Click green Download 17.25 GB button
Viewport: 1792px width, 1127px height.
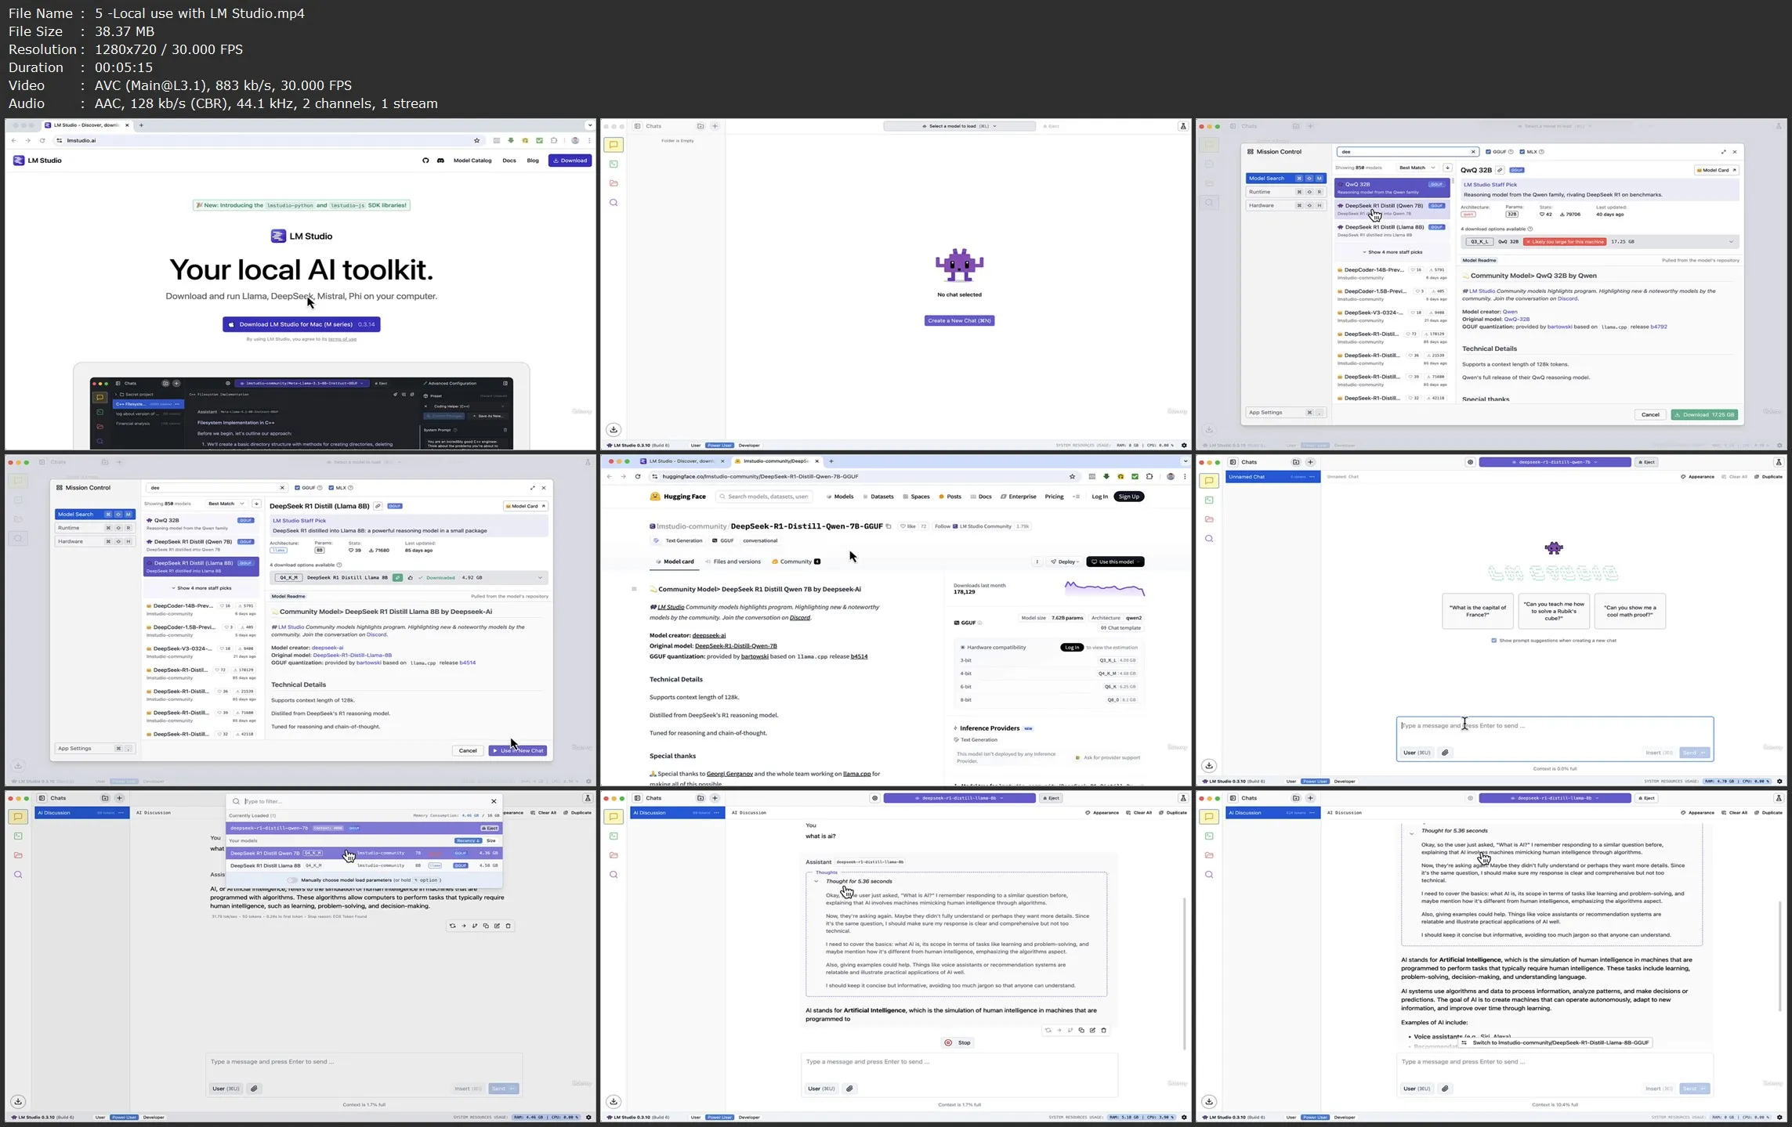tap(1704, 414)
